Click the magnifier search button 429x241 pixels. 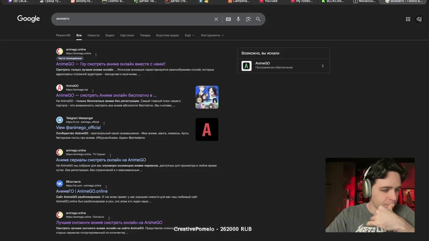tap(258, 19)
